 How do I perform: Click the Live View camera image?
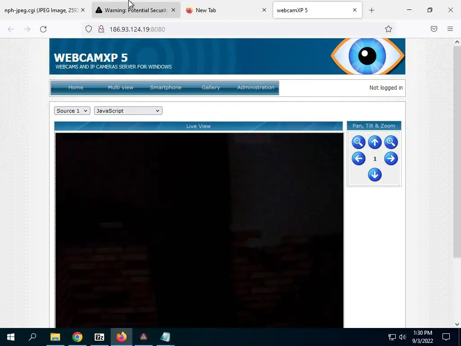tap(199, 230)
